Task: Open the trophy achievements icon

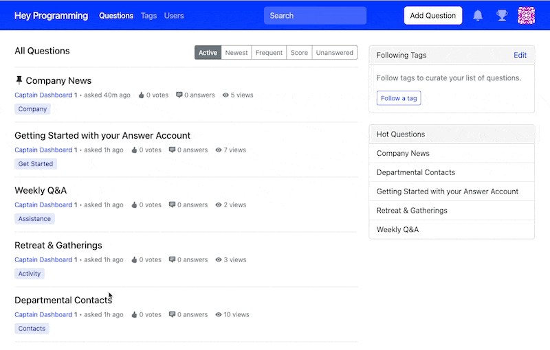Action: [x=502, y=16]
